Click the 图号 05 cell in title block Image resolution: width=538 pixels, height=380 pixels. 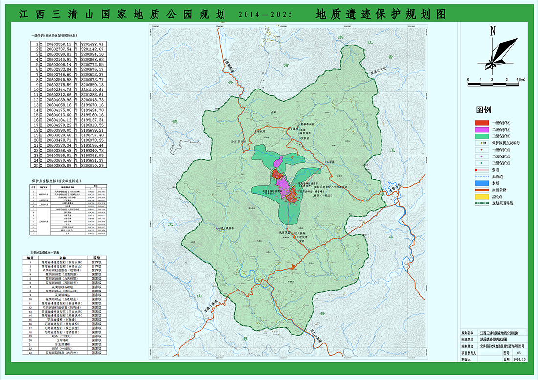519,353
